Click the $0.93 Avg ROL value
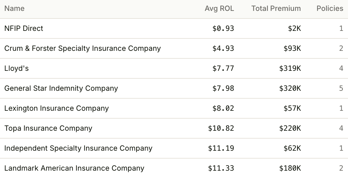 tap(223, 28)
